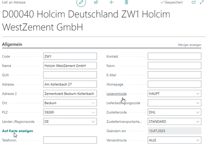Click Auf Karte anzeigen link
Viewport: 214px width, 149px height.
[x=17, y=131]
